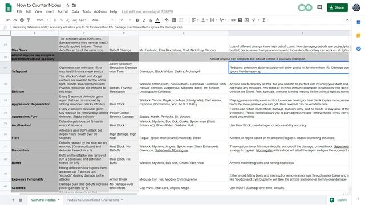This screenshot has height=205, width=365.
Task: Show the side panel using bottom-right chevron
Action: [x=358, y=199]
